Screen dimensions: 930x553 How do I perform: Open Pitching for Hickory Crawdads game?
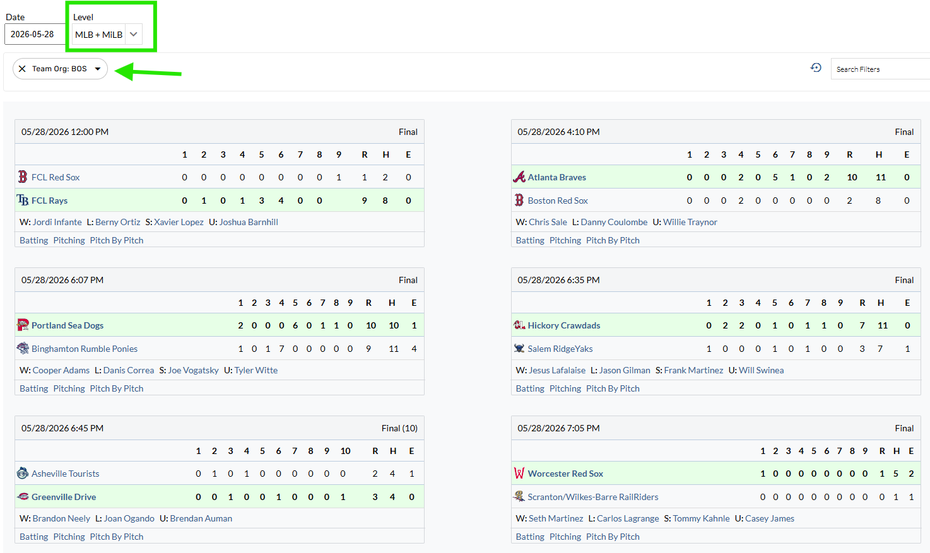565,388
